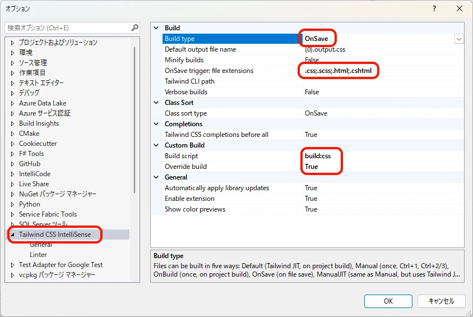Collapse the Build category section

coord(156,28)
